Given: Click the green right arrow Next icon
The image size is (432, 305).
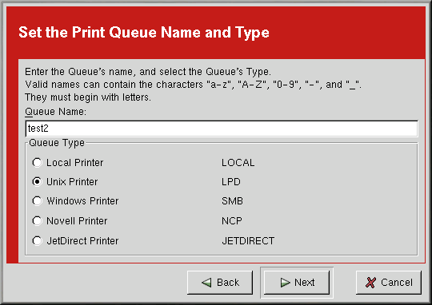Looking at the screenshot, I should coord(285,283).
